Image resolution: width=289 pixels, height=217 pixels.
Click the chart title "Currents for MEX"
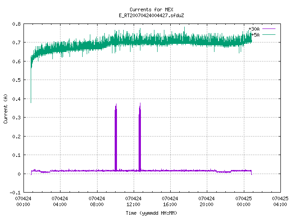tap(151, 9)
